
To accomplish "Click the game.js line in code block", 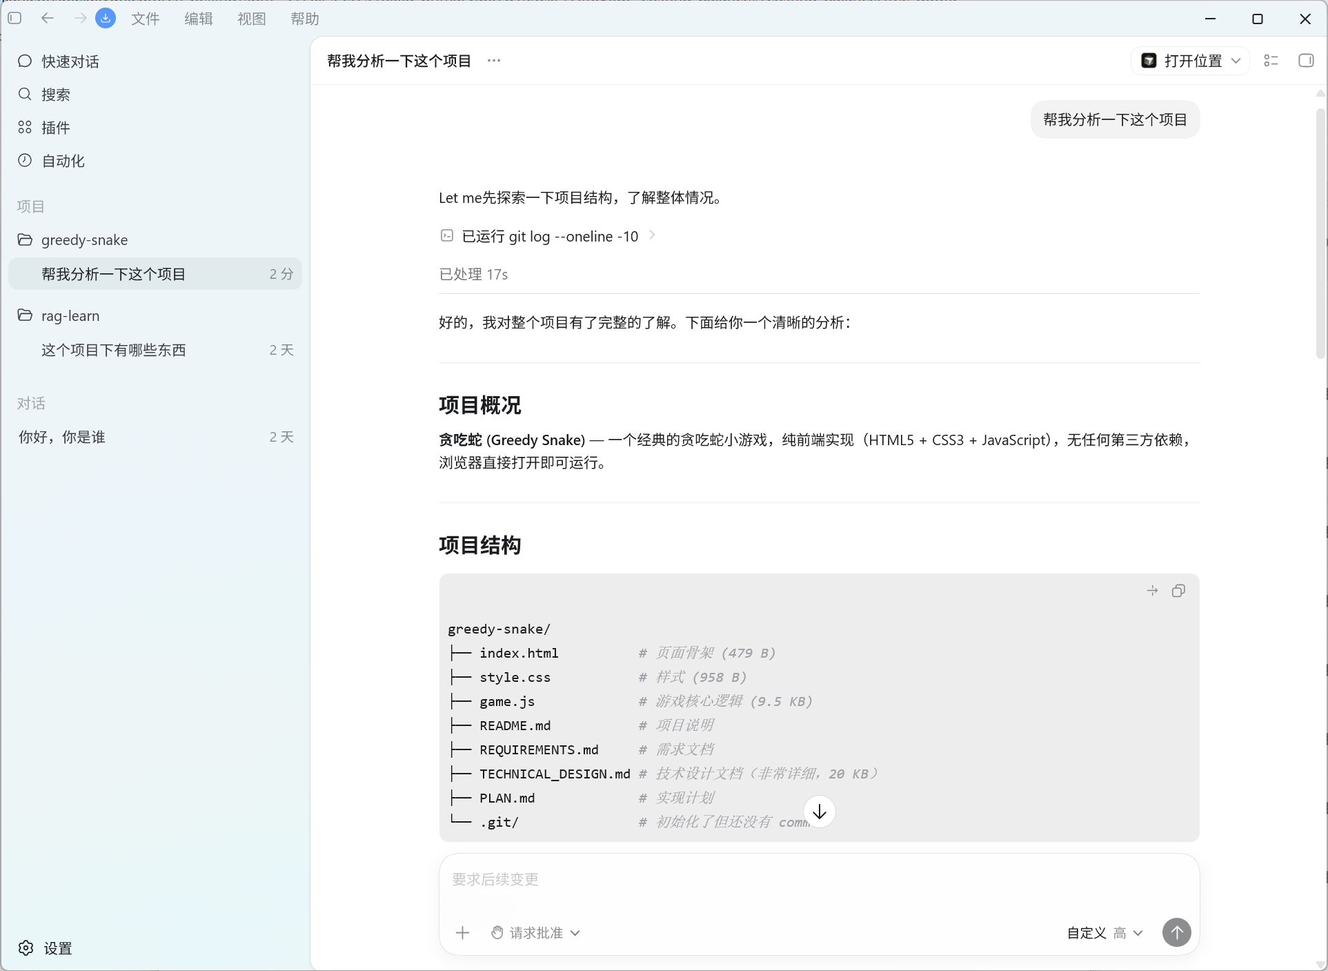I will click(631, 701).
